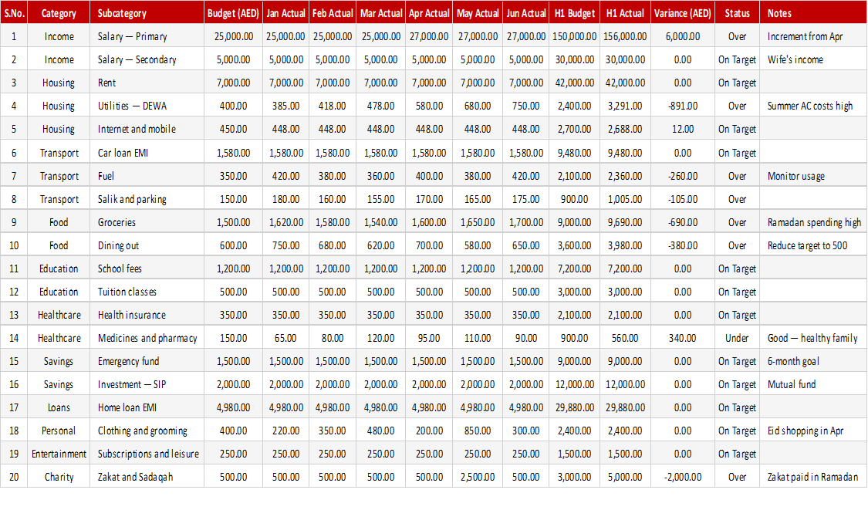Select the 850.00 May Actual cell
Image resolution: width=868 pixels, height=510 pixels.
(478, 431)
